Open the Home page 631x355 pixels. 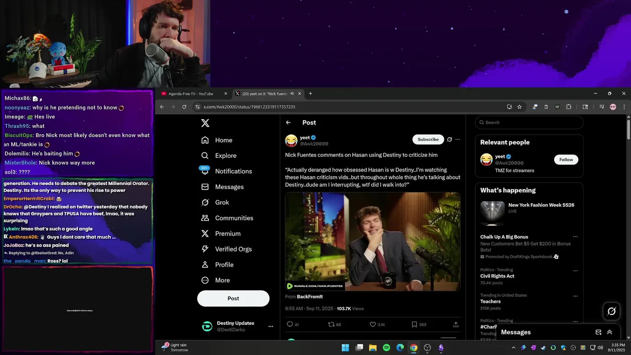pos(217,140)
